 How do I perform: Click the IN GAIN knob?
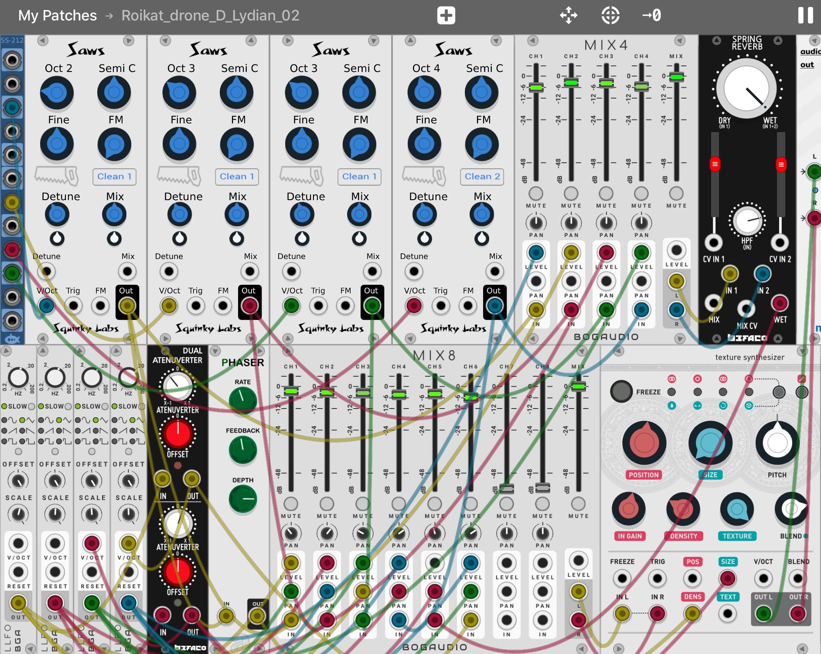coord(629,509)
